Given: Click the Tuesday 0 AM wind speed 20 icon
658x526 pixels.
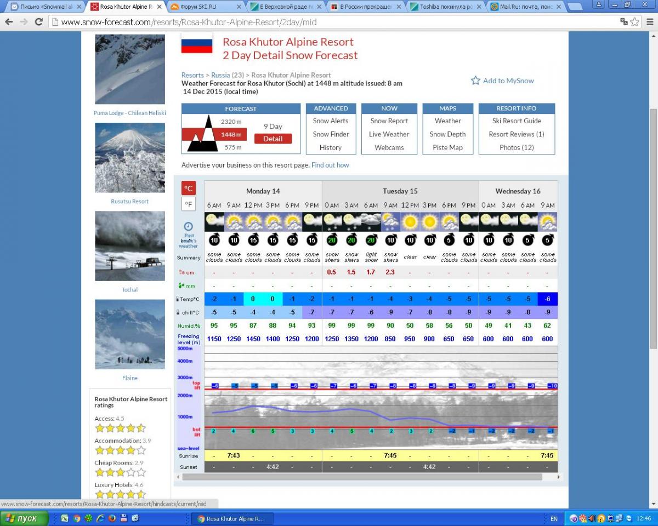Looking at the screenshot, I should (x=332, y=241).
